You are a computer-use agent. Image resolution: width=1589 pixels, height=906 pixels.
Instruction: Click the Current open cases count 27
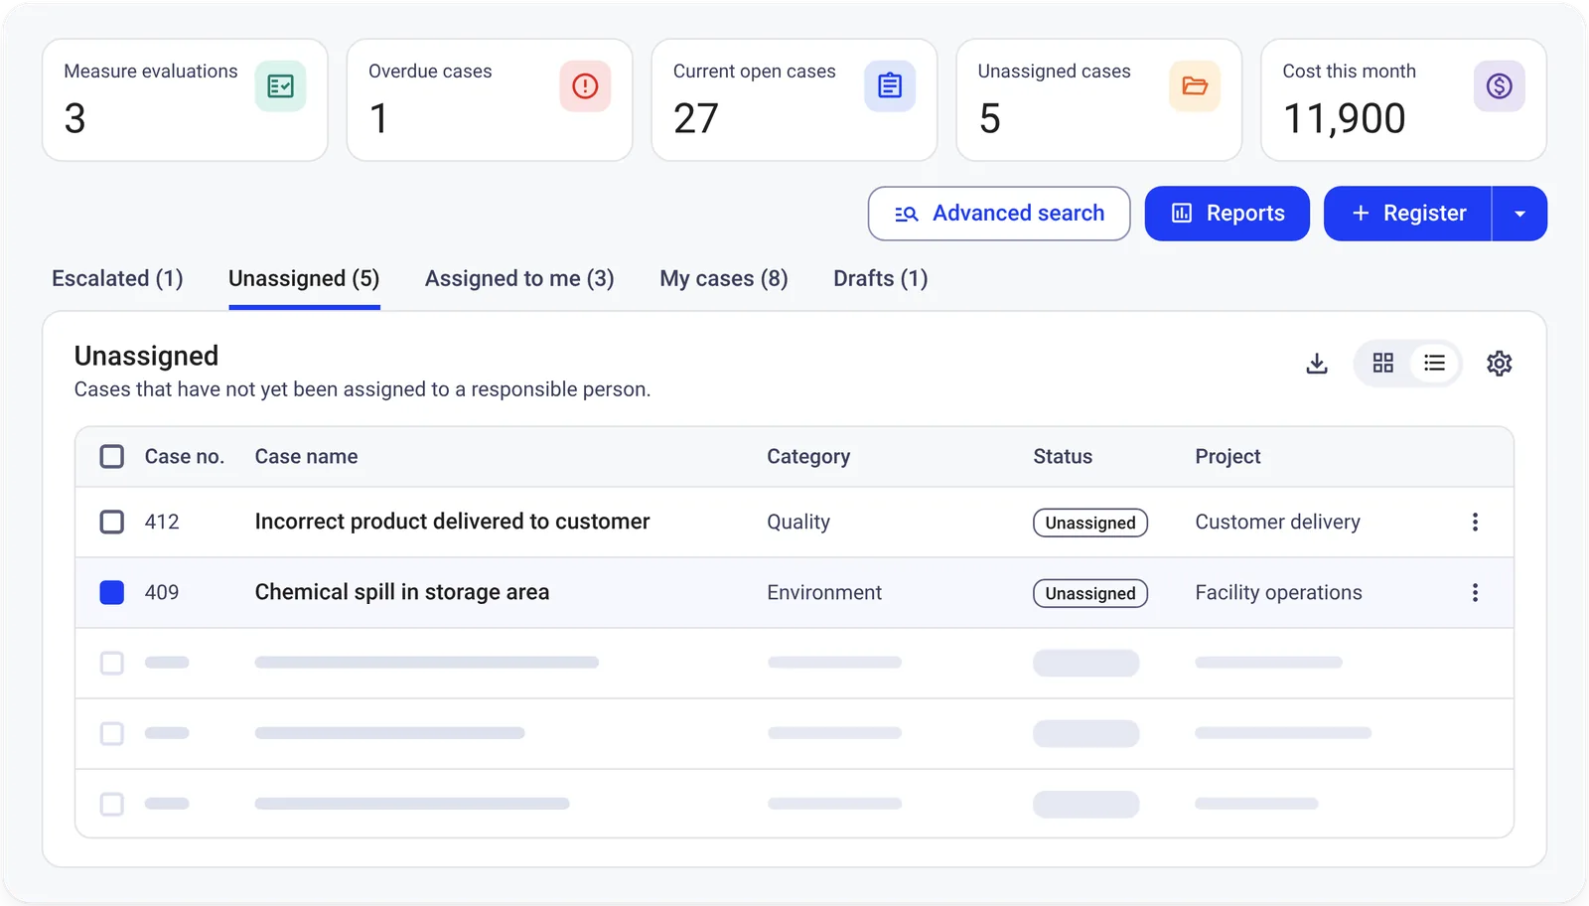pyautogui.click(x=696, y=118)
